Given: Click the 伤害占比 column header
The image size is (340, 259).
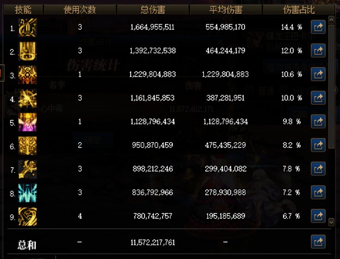Looking at the screenshot, I should (299, 10).
